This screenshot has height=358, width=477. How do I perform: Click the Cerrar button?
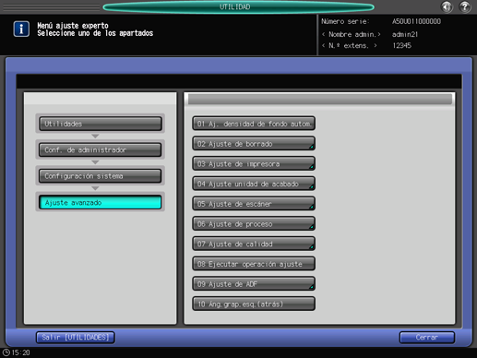point(427,338)
